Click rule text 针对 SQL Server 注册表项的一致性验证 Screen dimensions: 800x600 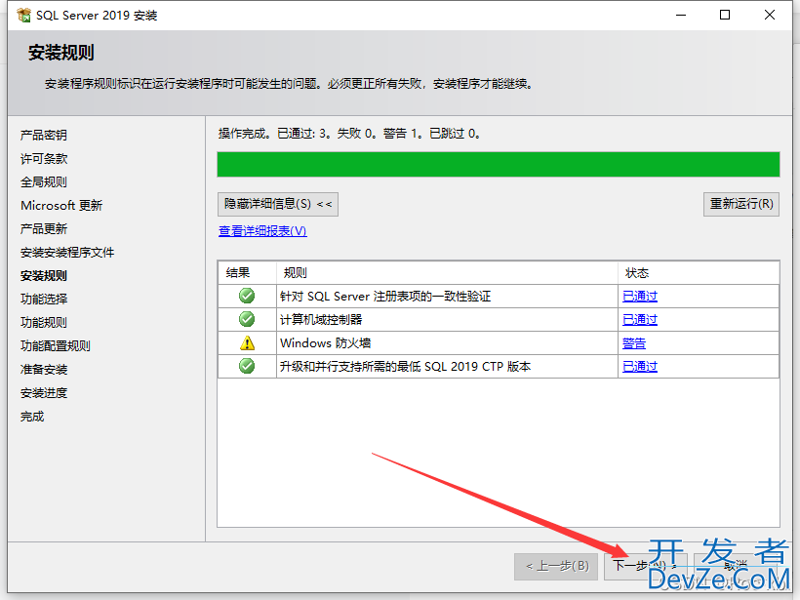point(385,297)
